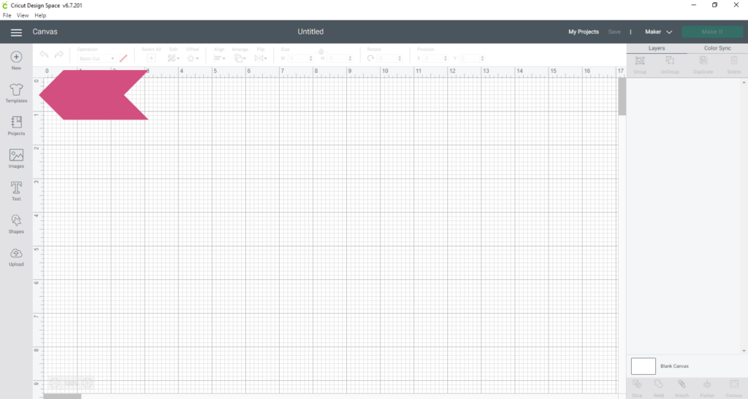The image size is (748, 399).
Task: Open the Shapes panel
Action: (x=16, y=224)
